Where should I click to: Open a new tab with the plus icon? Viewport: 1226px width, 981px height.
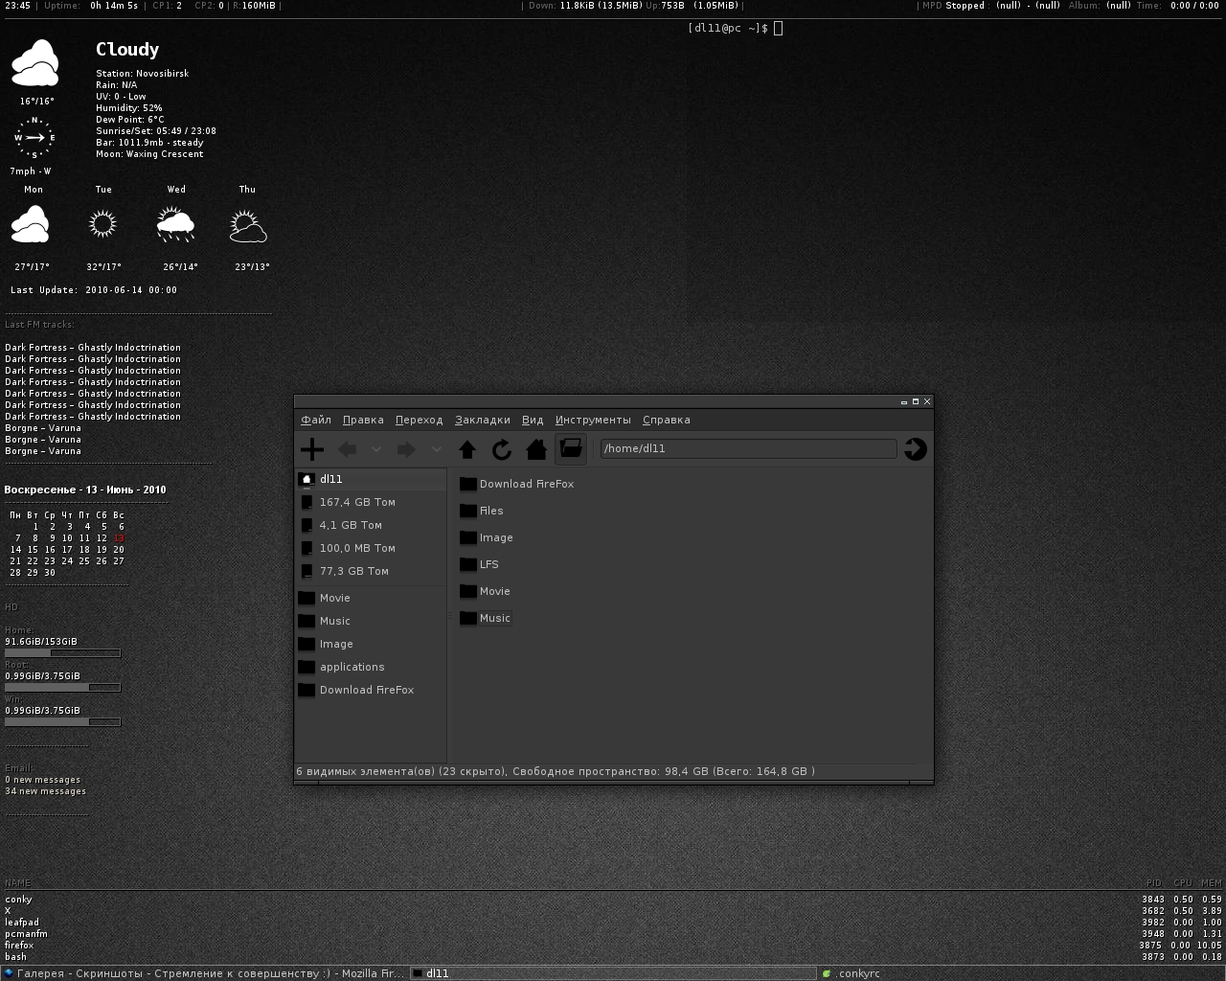click(312, 449)
